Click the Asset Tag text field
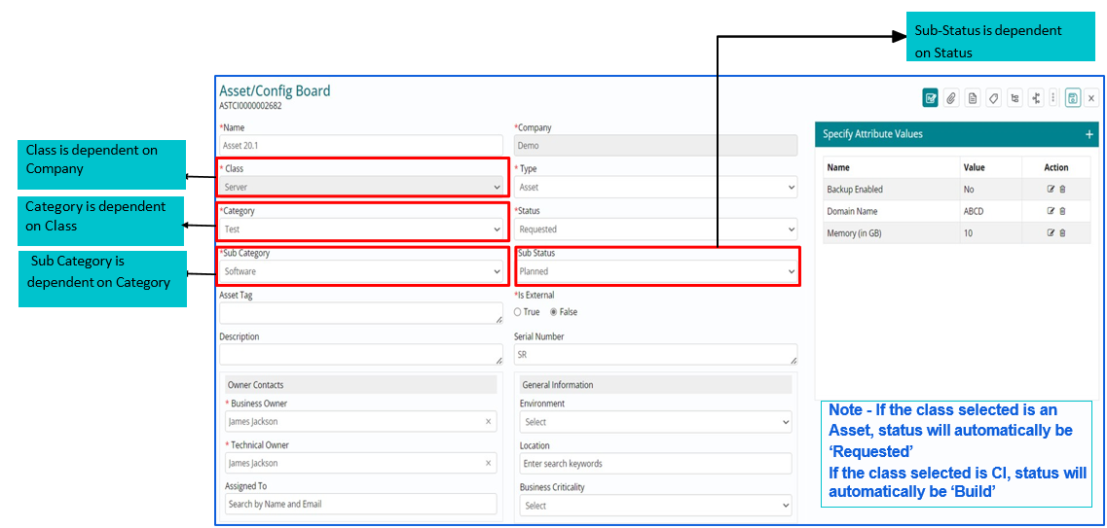1107x528 pixels. point(360,313)
